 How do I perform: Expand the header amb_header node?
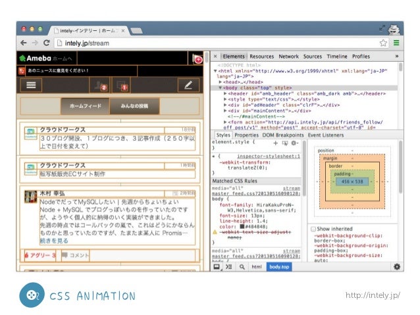(225, 93)
